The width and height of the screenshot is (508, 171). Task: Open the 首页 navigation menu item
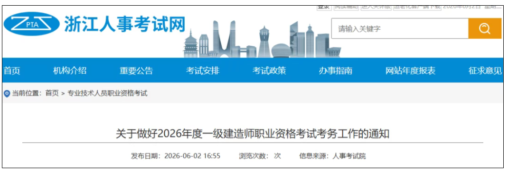12,71
